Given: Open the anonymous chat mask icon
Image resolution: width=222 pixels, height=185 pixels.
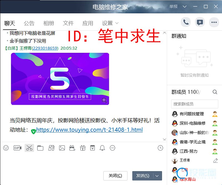Looking at the screenshot, I should click(x=72, y=148).
